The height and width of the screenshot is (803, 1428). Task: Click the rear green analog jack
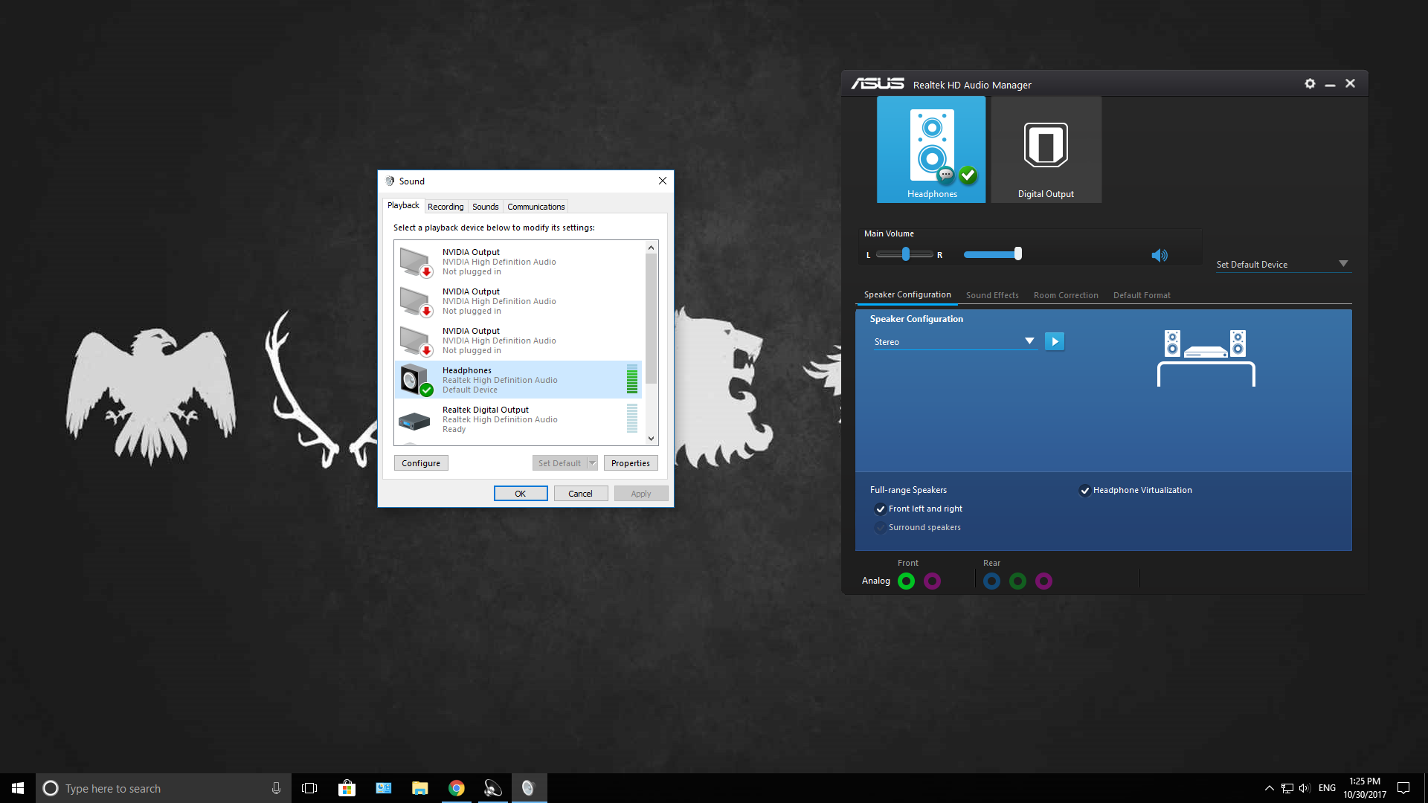point(1017,581)
